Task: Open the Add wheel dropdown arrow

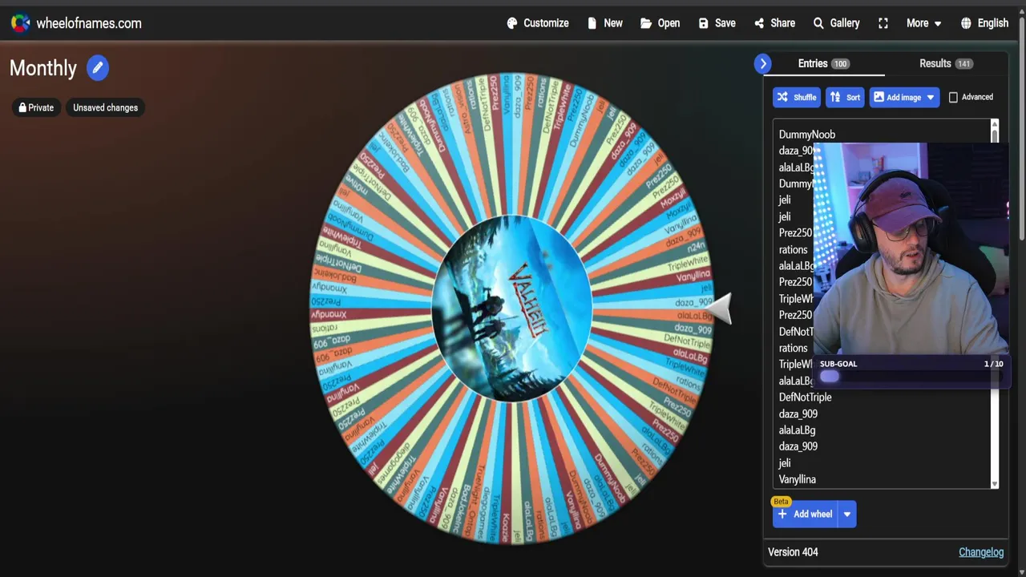Action: 847,514
